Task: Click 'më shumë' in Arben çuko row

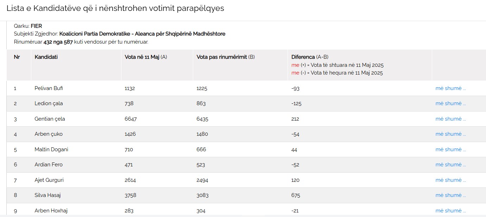Action: click(450, 134)
